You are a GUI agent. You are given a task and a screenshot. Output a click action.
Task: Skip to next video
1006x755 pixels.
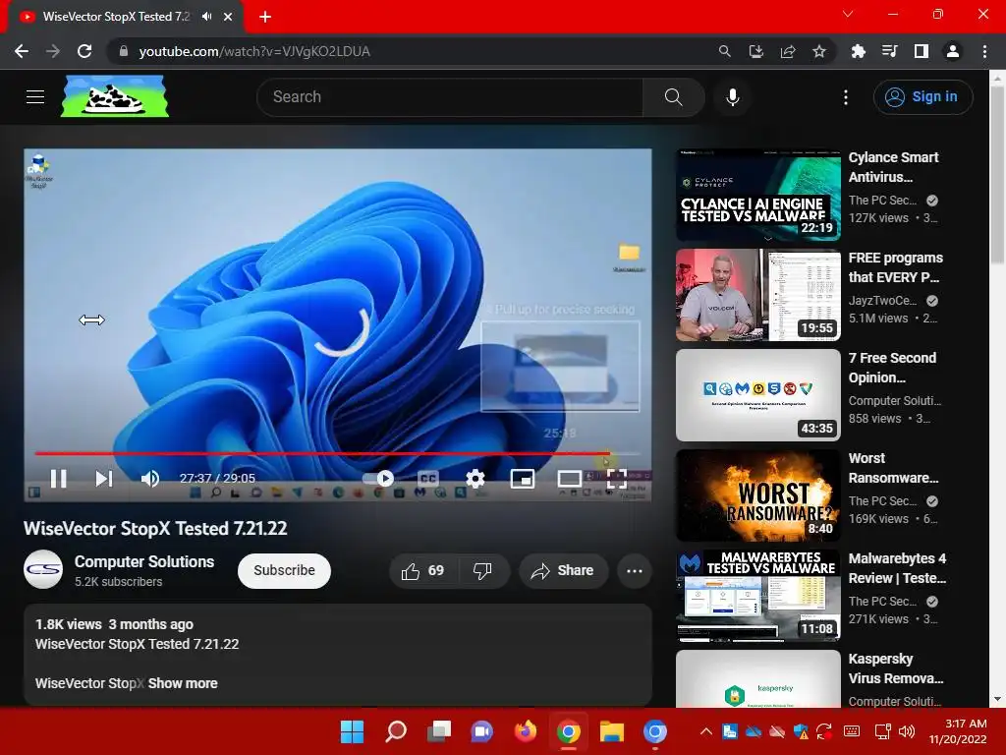tap(104, 479)
